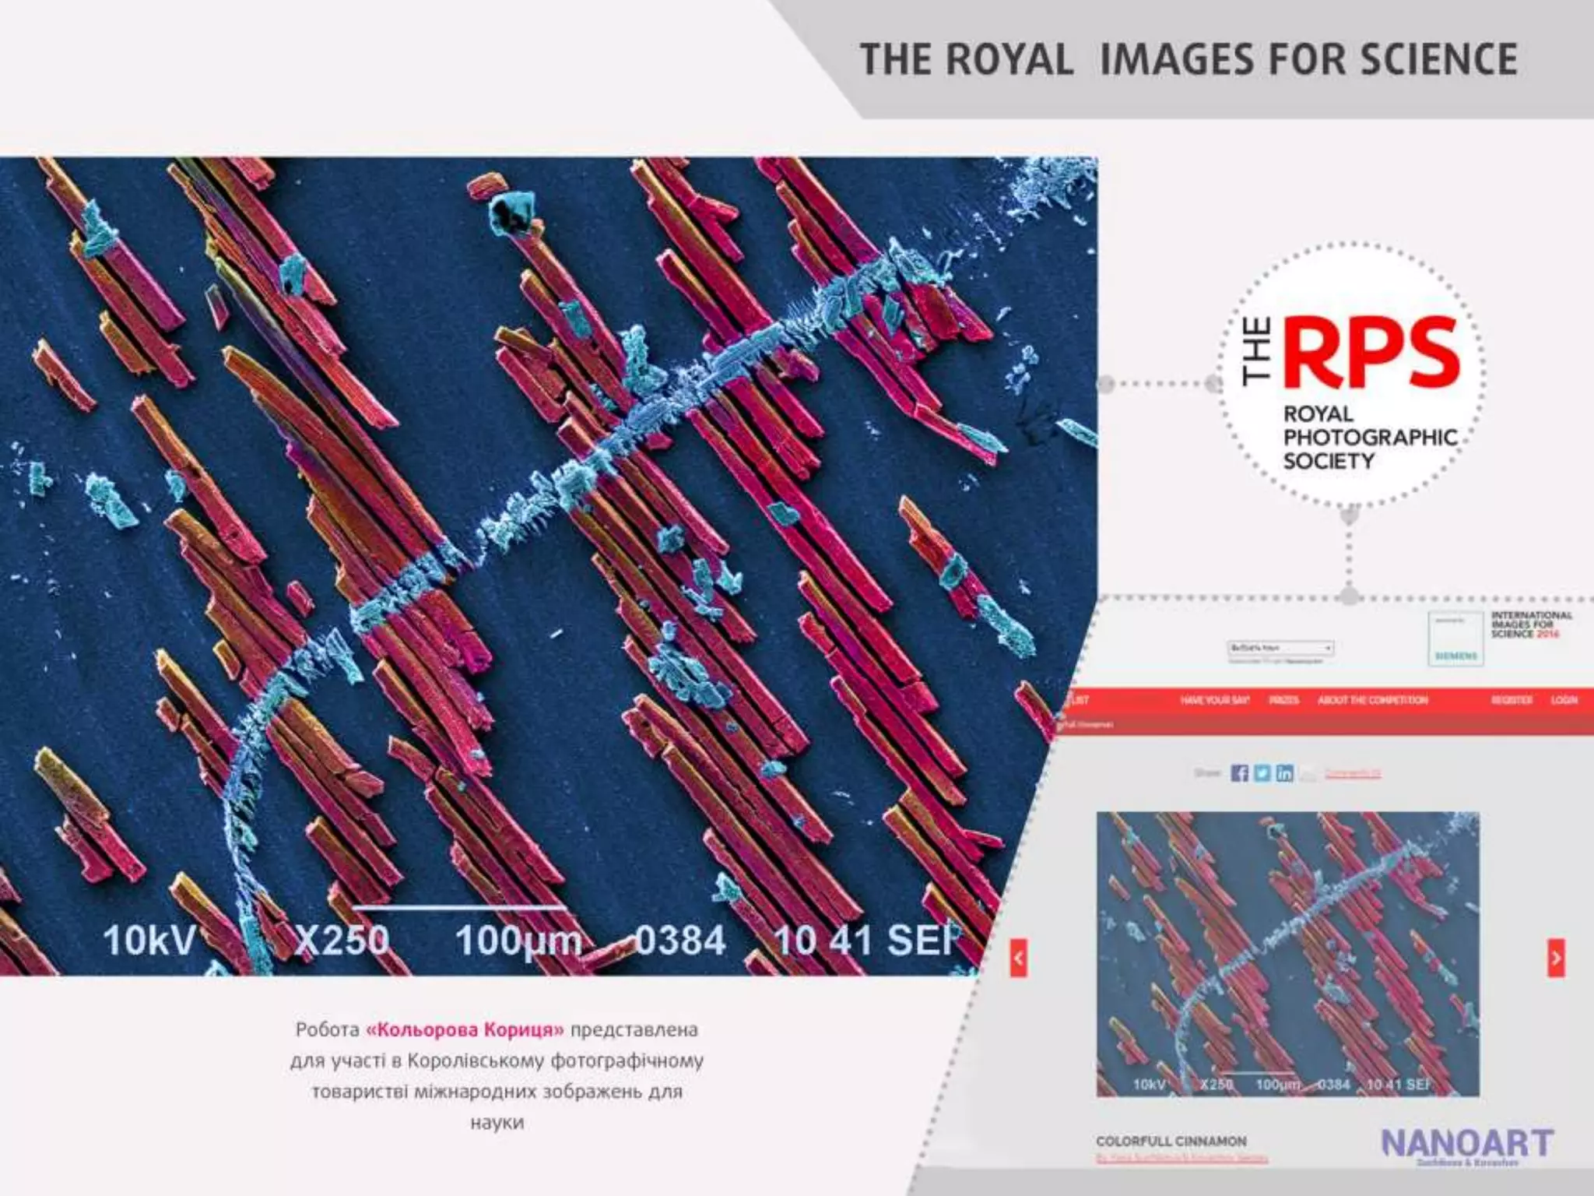This screenshot has height=1196, width=1594.
Task: Click International Images for Science 2016 title
Action: (1531, 624)
